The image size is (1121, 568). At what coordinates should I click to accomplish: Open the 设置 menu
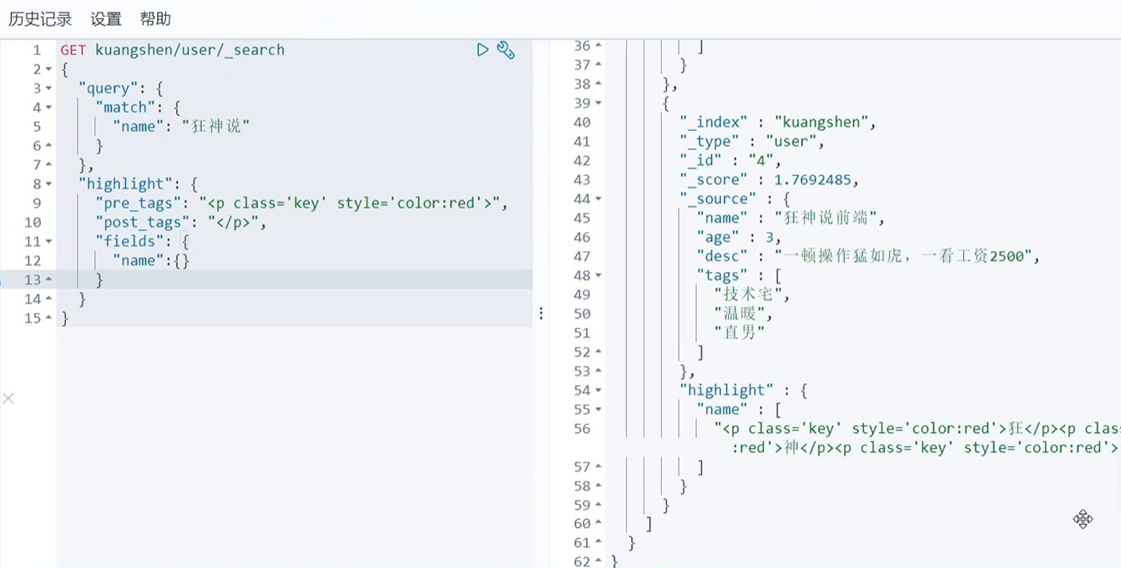coord(106,19)
